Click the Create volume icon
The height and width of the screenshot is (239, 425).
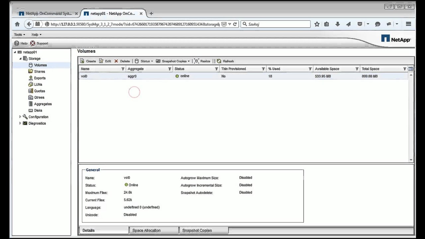click(x=82, y=61)
